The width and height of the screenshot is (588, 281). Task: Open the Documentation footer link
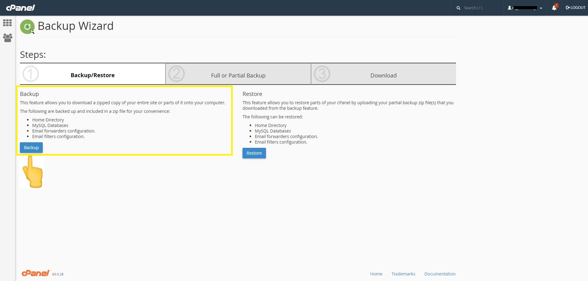pyautogui.click(x=440, y=274)
